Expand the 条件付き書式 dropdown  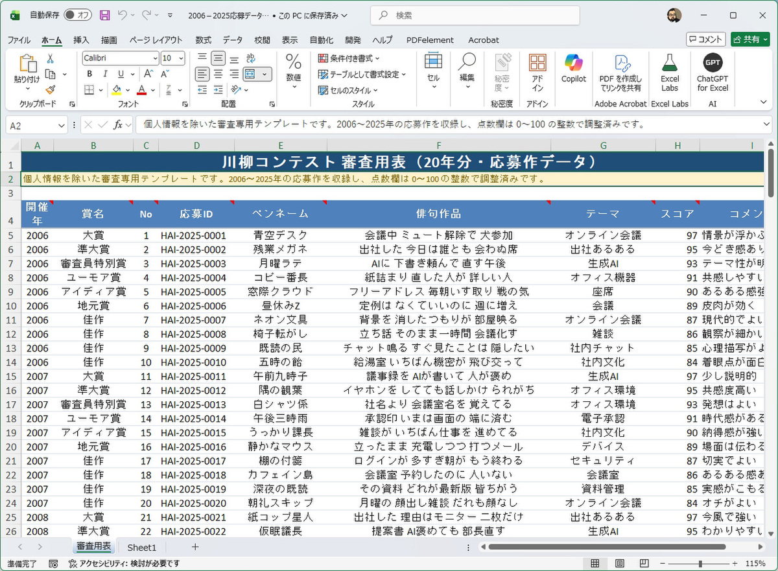[x=355, y=58]
